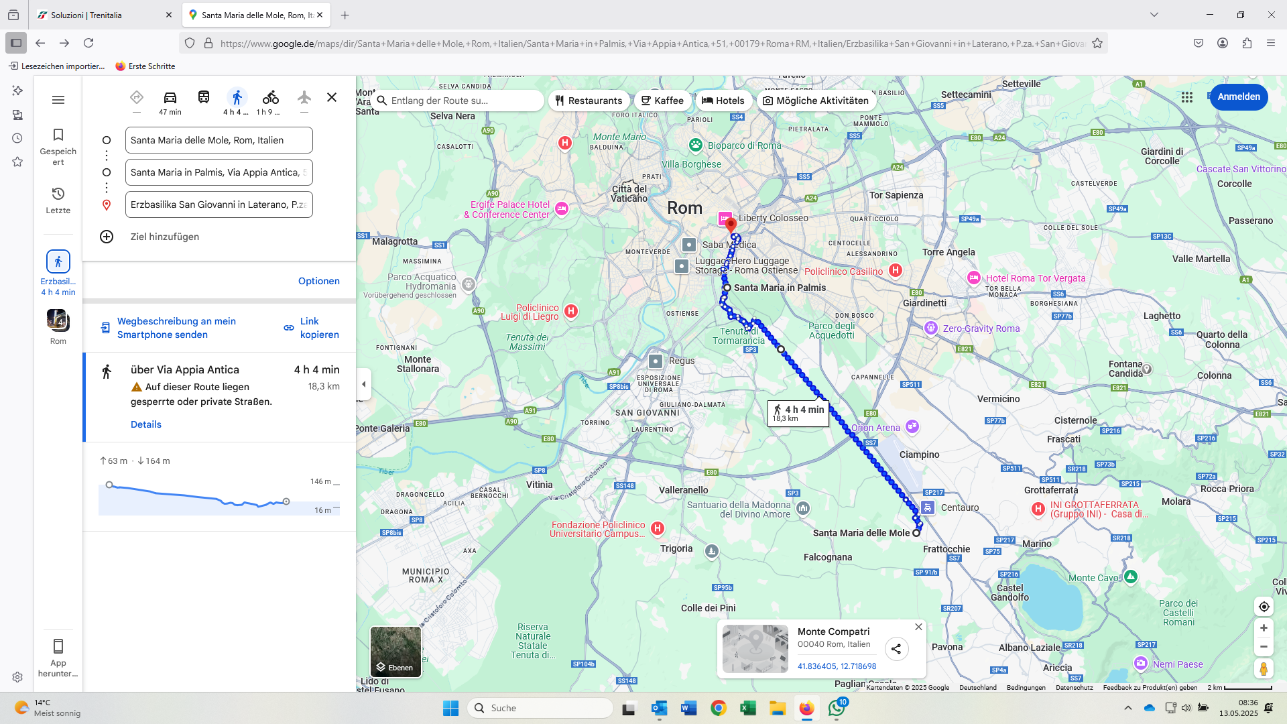1287x724 pixels.
Task: Click the Anmelden sign-in button
Action: [x=1239, y=97]
